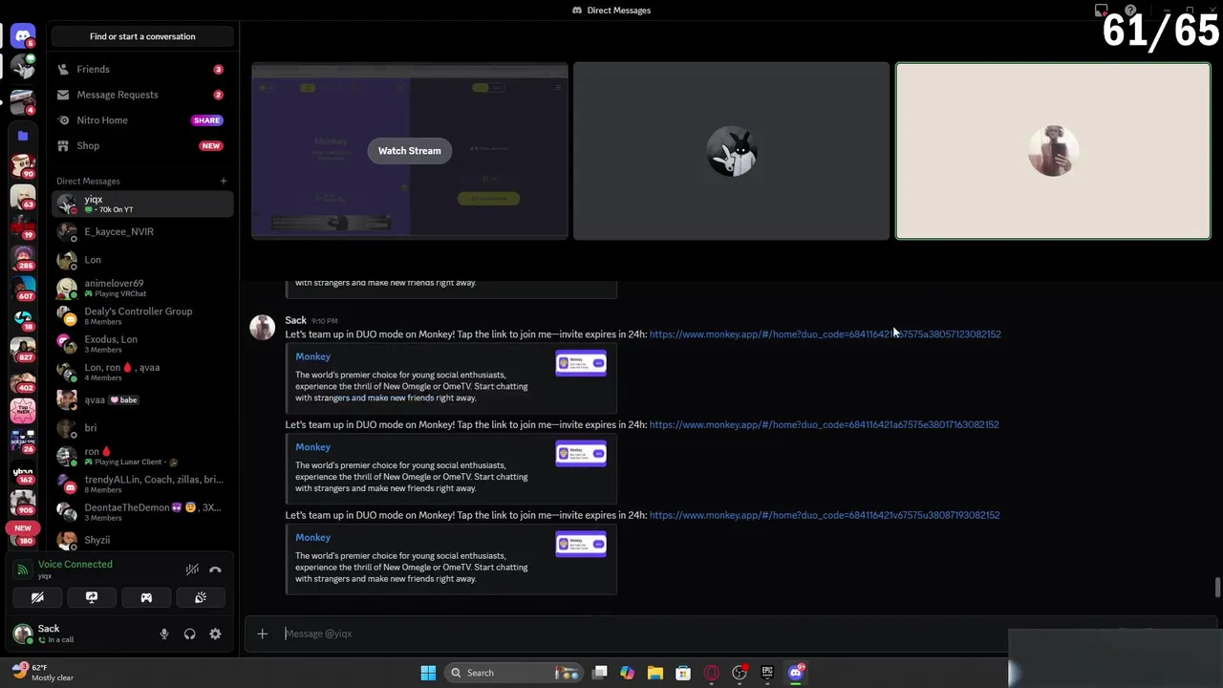Open Shyzii conversation
This screenshot has height=688, width=1223.
point(142,540)
